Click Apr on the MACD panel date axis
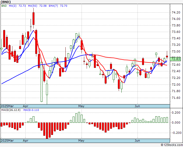Image resolution: width=183 pixels, height=147 pixels. click(x=26, y=141)
